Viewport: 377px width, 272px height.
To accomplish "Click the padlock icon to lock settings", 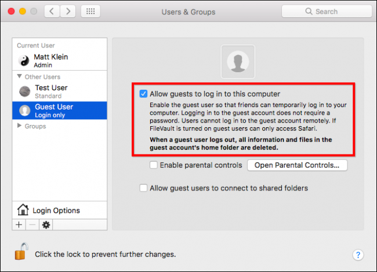I will click(21, 251).
